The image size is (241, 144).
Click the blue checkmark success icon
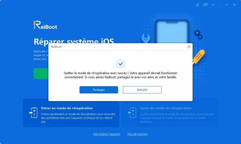[120, 64]
